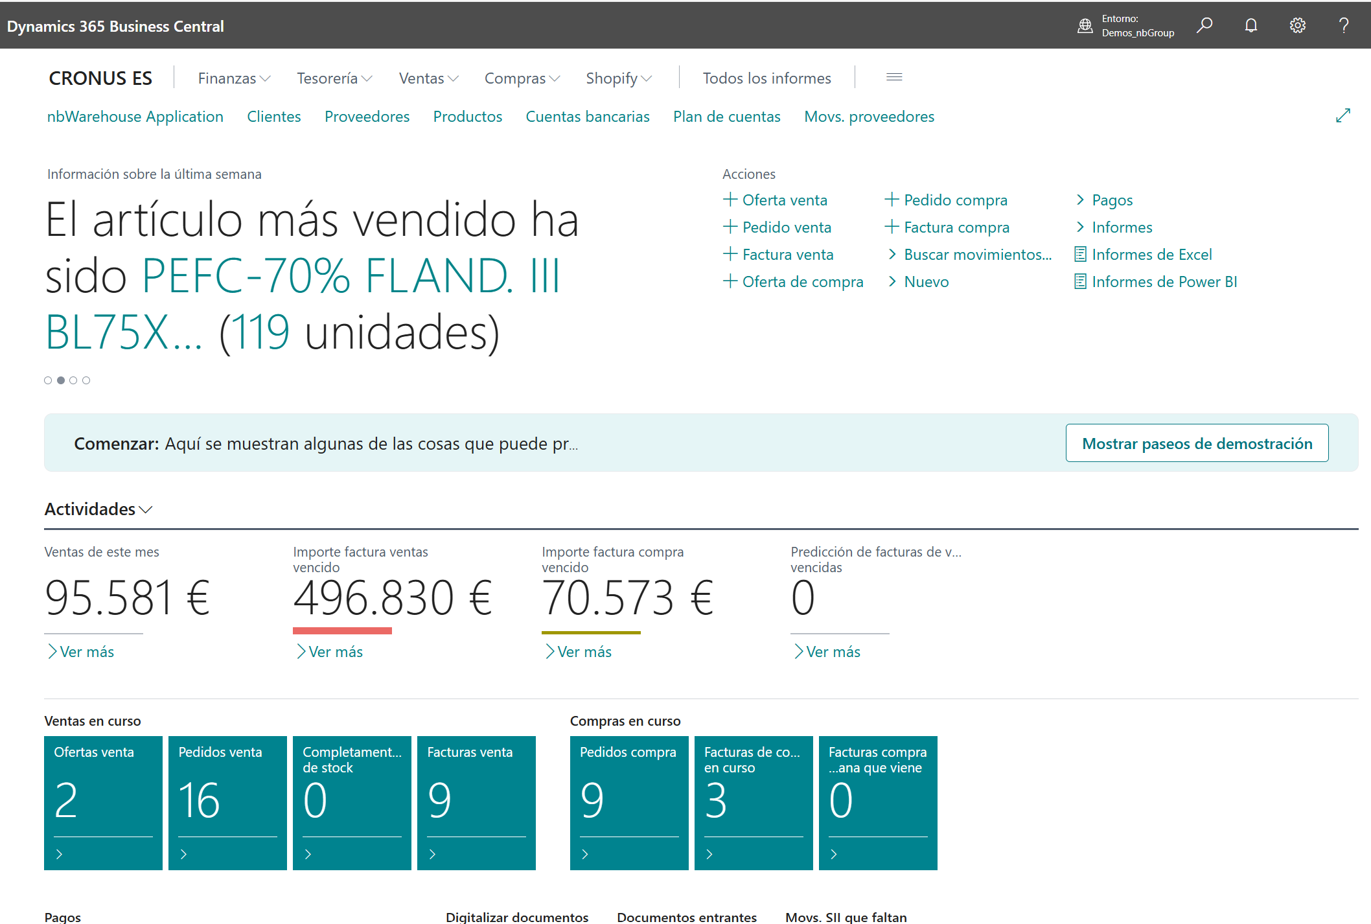Click the CRONUS ES company name

(x=100, y=78)
